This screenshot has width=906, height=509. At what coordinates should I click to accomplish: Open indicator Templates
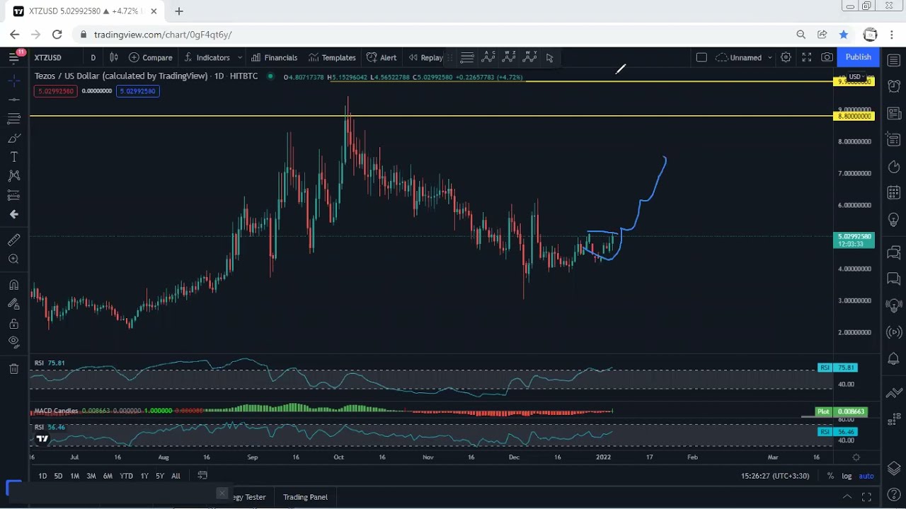point(331,57)
